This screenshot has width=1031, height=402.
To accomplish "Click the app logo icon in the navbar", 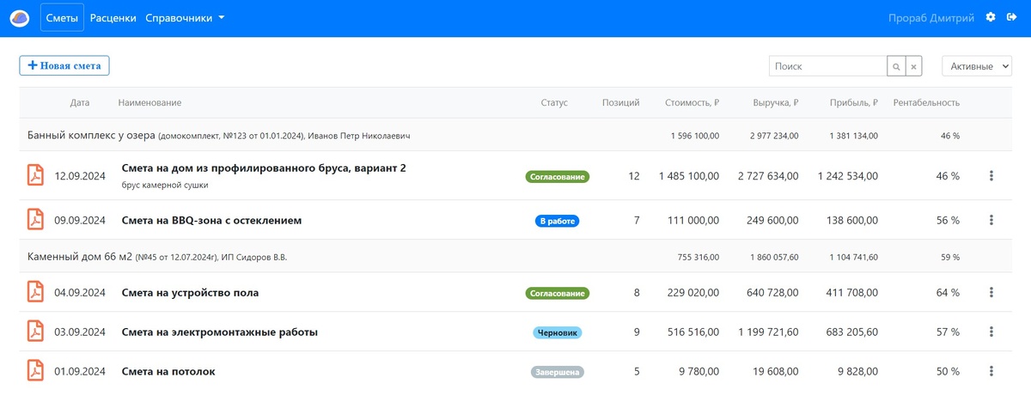I will pos(19,18).
